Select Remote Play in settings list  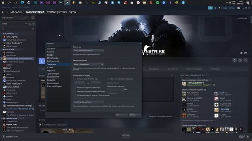(53, 77)
